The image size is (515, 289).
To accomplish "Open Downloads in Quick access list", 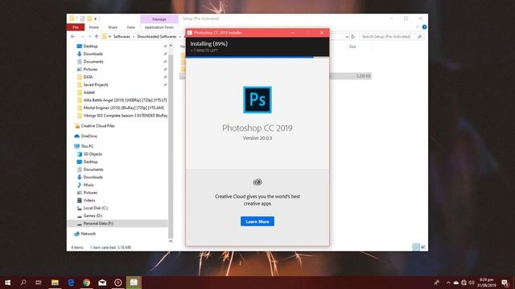I will [93, 54].
